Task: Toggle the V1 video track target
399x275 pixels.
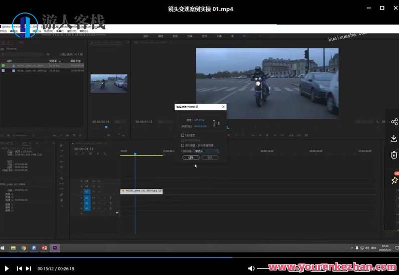Action: point(87,191)
